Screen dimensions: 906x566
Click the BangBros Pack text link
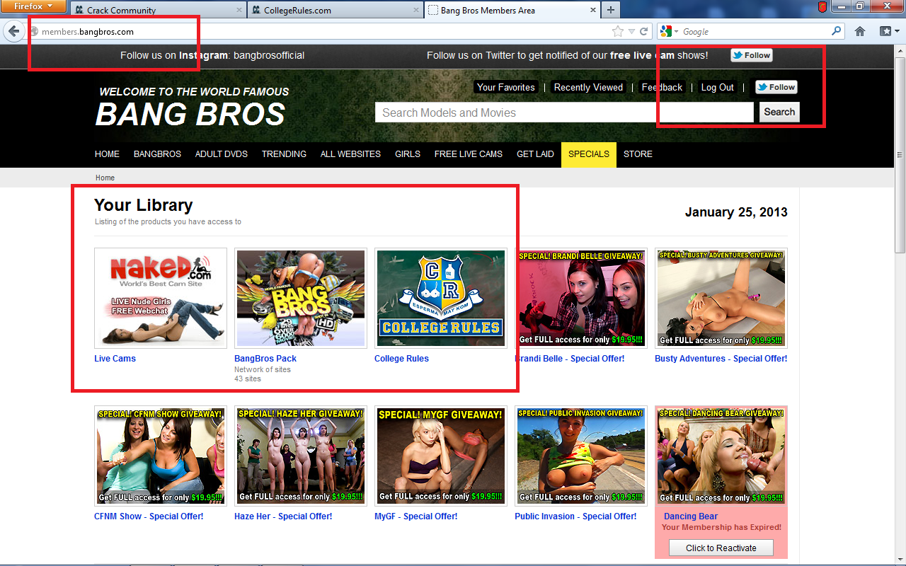(265, 359)
